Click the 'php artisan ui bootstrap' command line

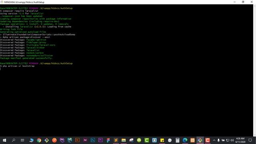pos(17,66)
